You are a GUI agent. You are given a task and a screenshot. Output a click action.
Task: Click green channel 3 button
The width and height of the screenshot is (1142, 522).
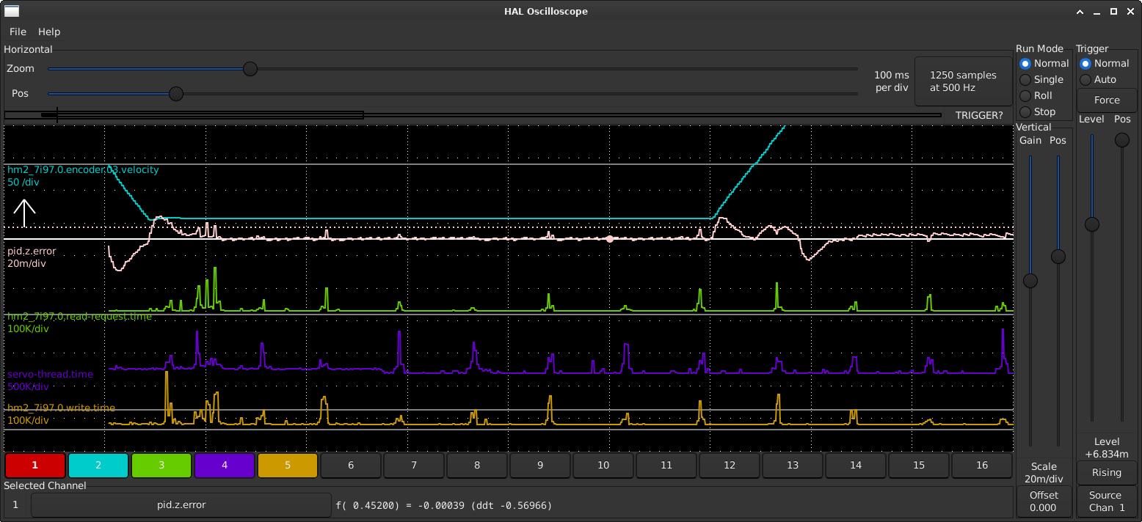pyautogui.click(x=161, y=466)
